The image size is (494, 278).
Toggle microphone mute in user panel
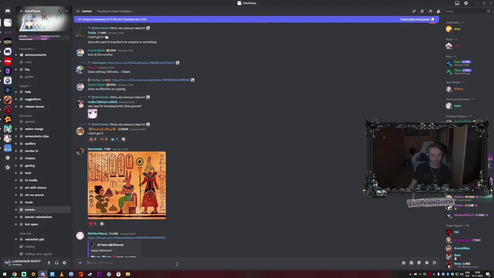[49, 263]
